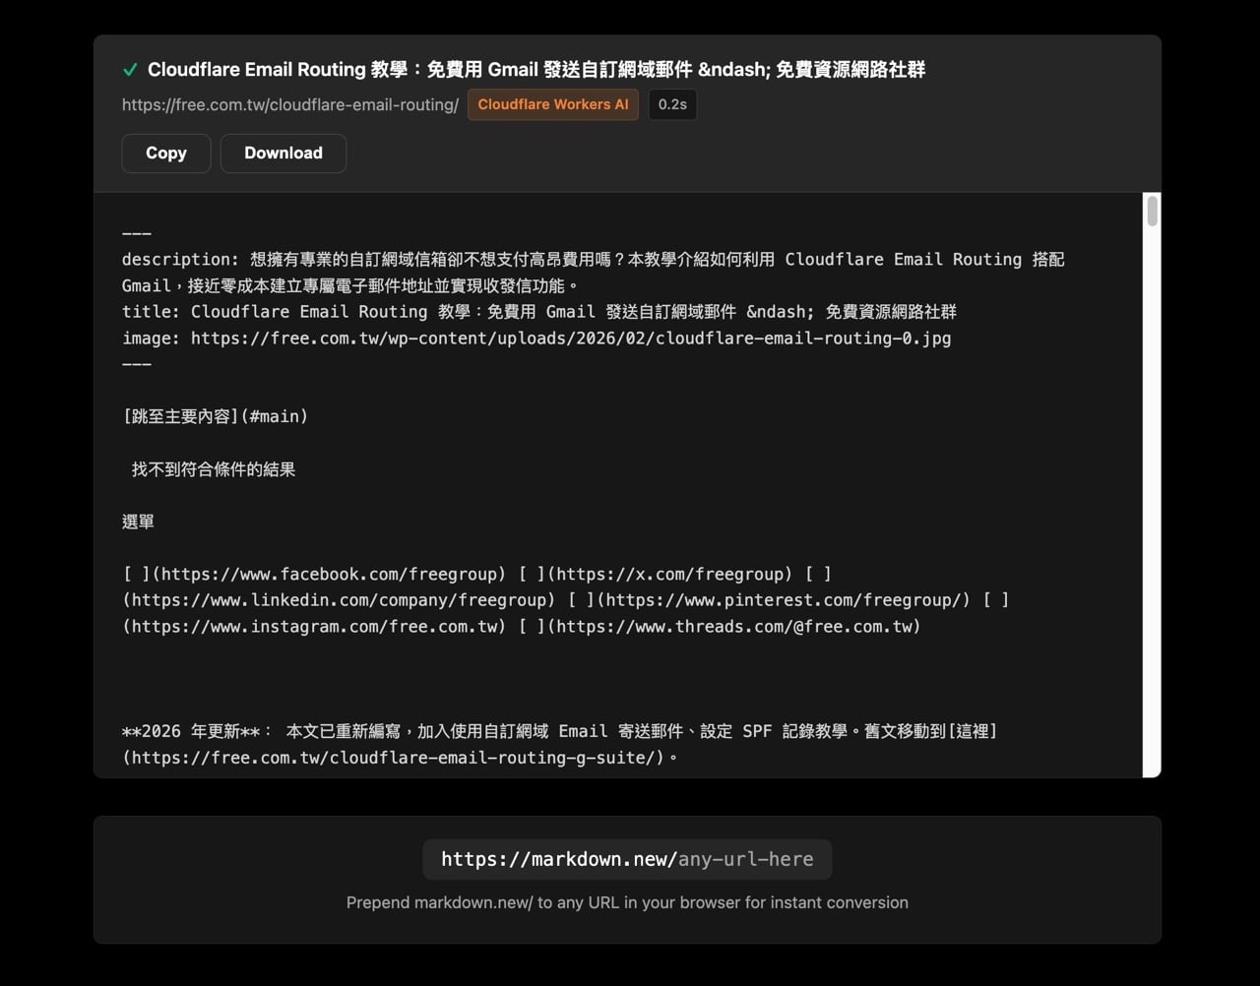Click the Copy button

coord(165,153)
